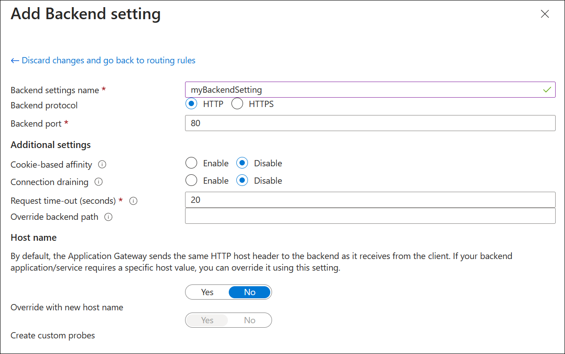Click the back arrow icon near discard changes

[x=14, y=60]
